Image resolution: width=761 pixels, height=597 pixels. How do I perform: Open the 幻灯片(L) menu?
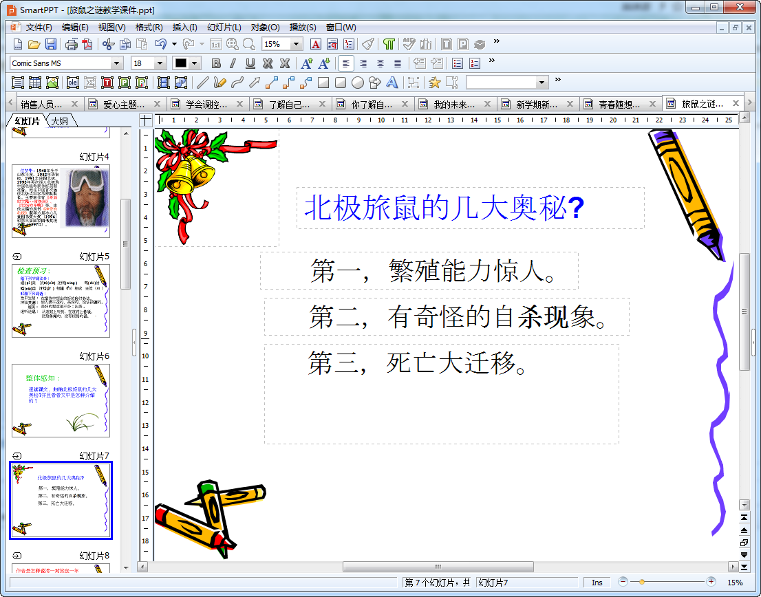(224, 28)
